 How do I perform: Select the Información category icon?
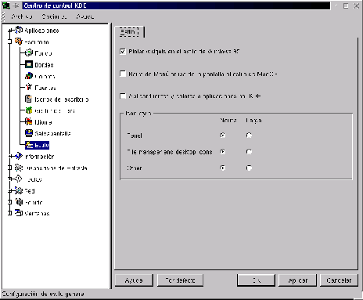(19, 156)
